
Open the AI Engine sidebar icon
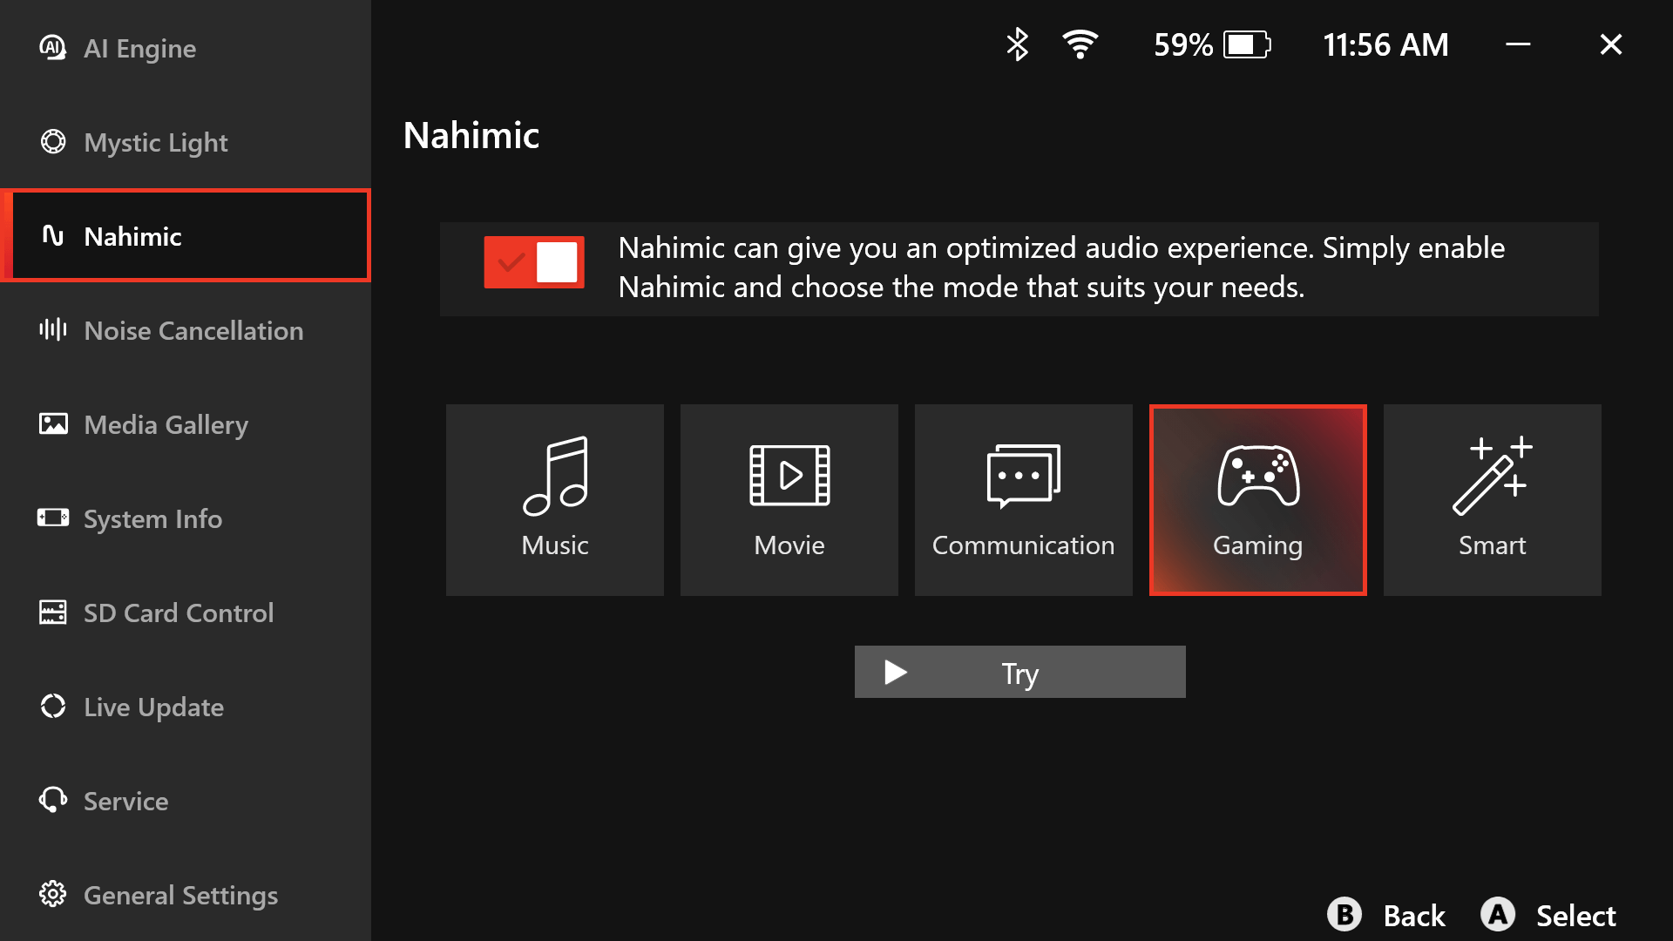click(53, 48)
